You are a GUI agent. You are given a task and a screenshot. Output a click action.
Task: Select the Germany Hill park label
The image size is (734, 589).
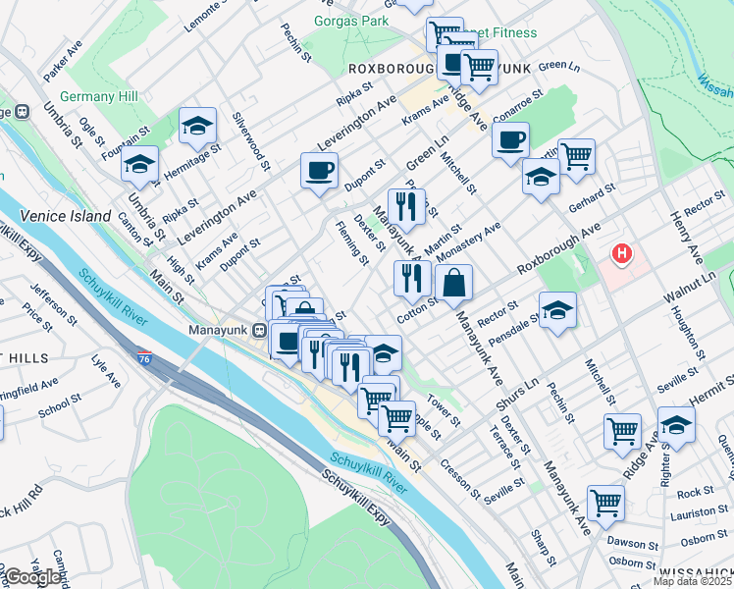pyautogui.click(x=99, y=96)
